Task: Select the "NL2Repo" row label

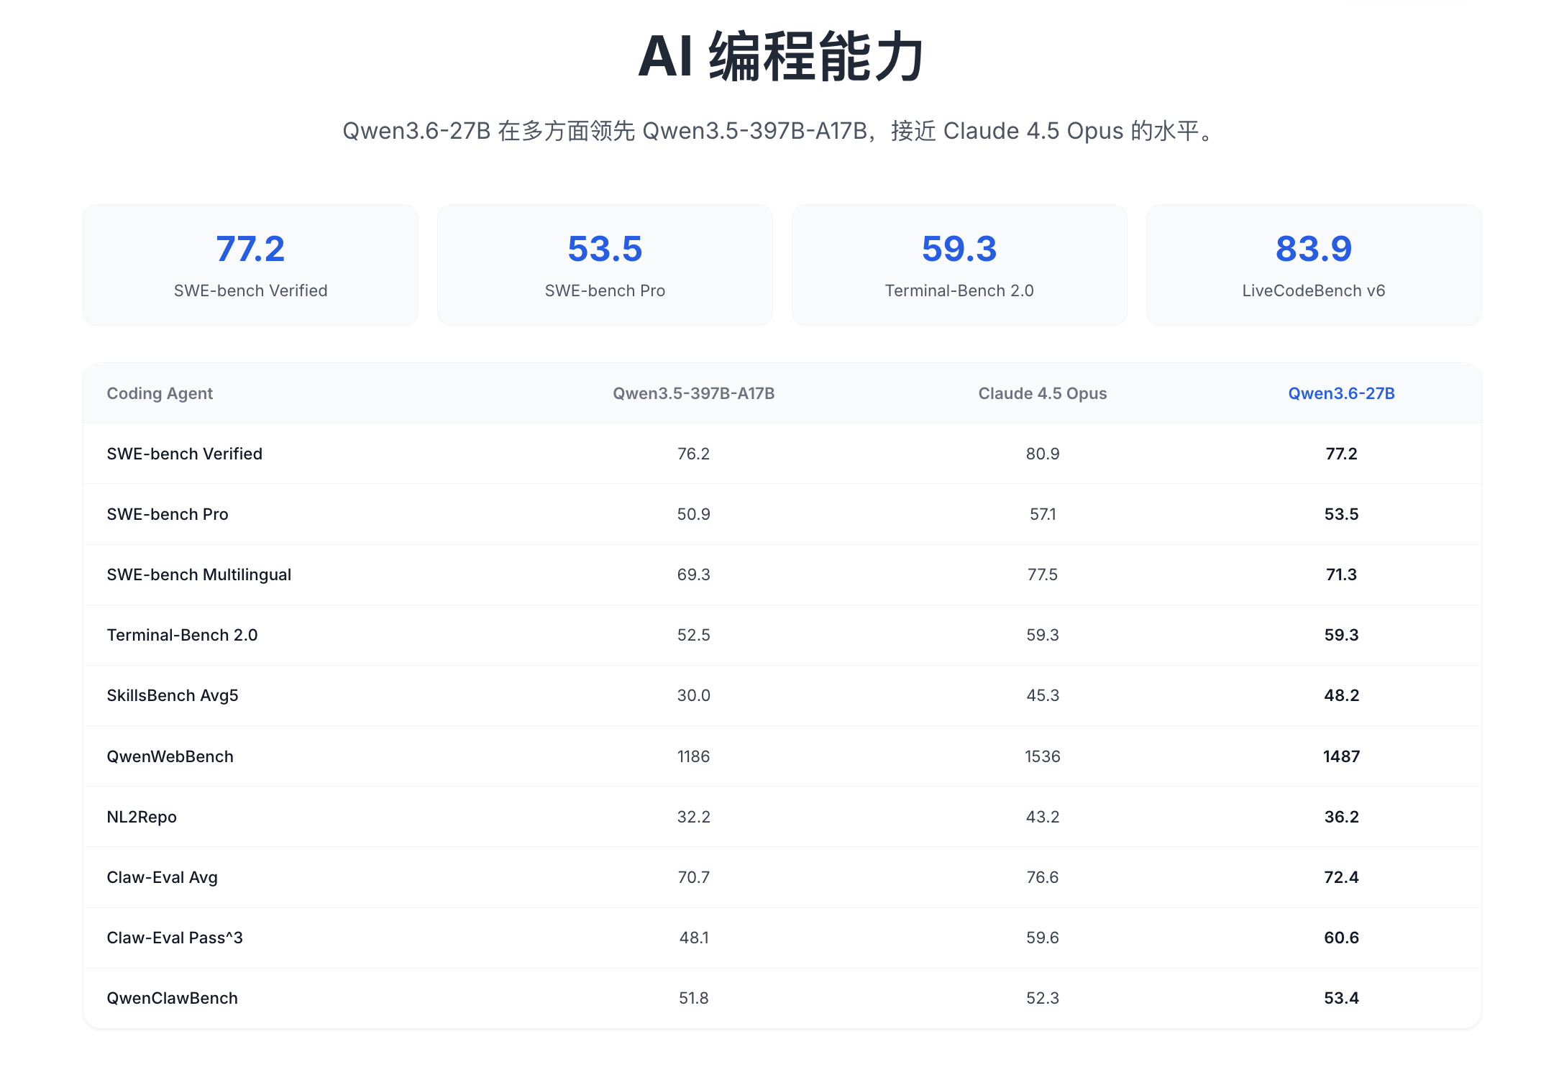Action: 142,817
